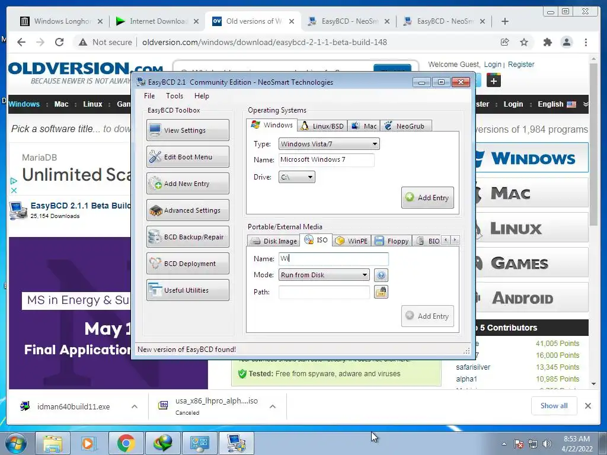Click the Mode help icon

point(381,275)
